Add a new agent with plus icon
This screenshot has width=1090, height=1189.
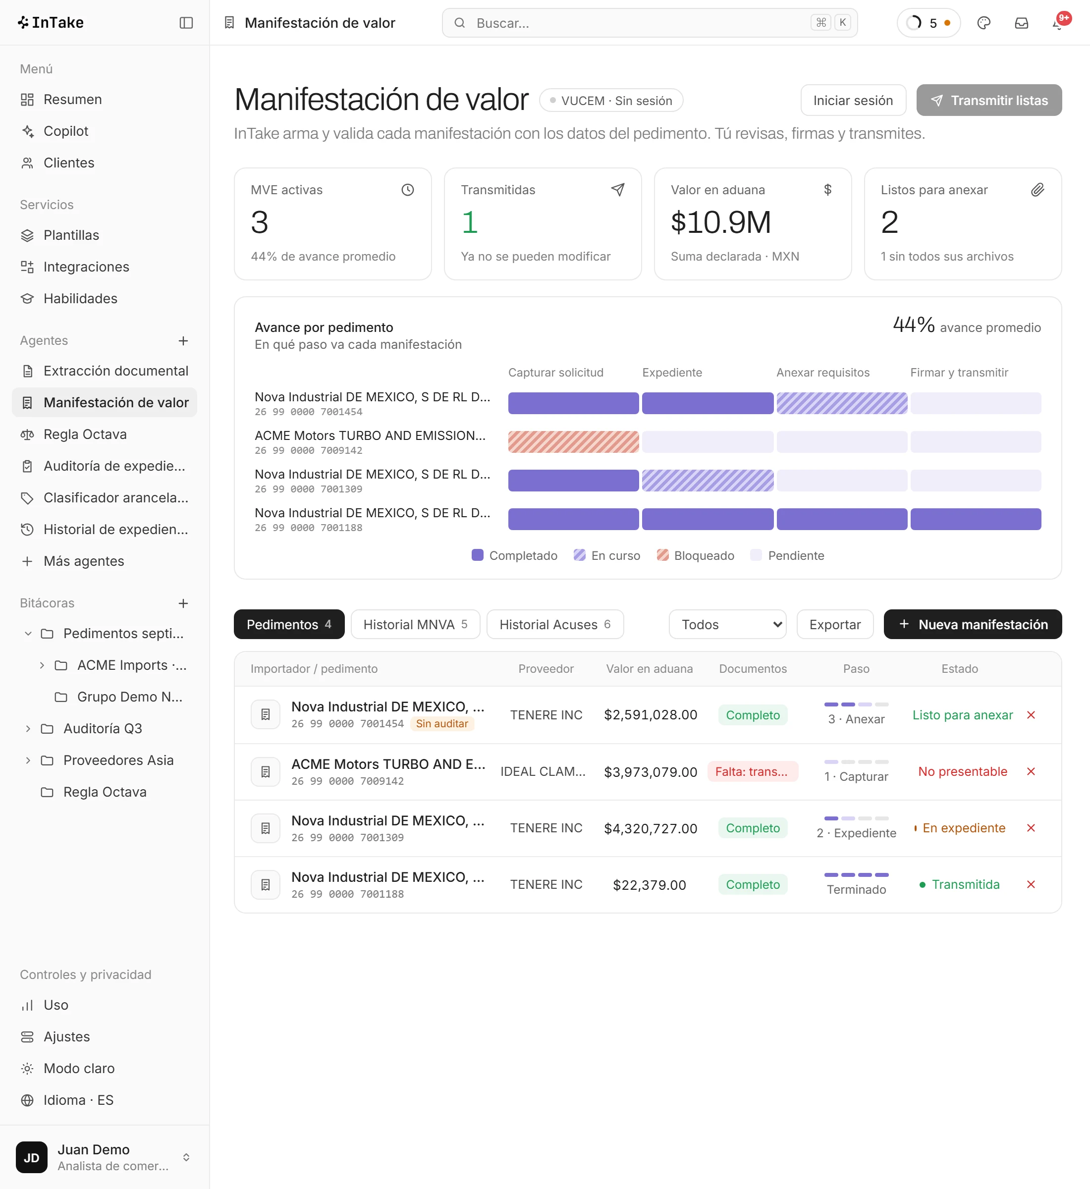183,340
